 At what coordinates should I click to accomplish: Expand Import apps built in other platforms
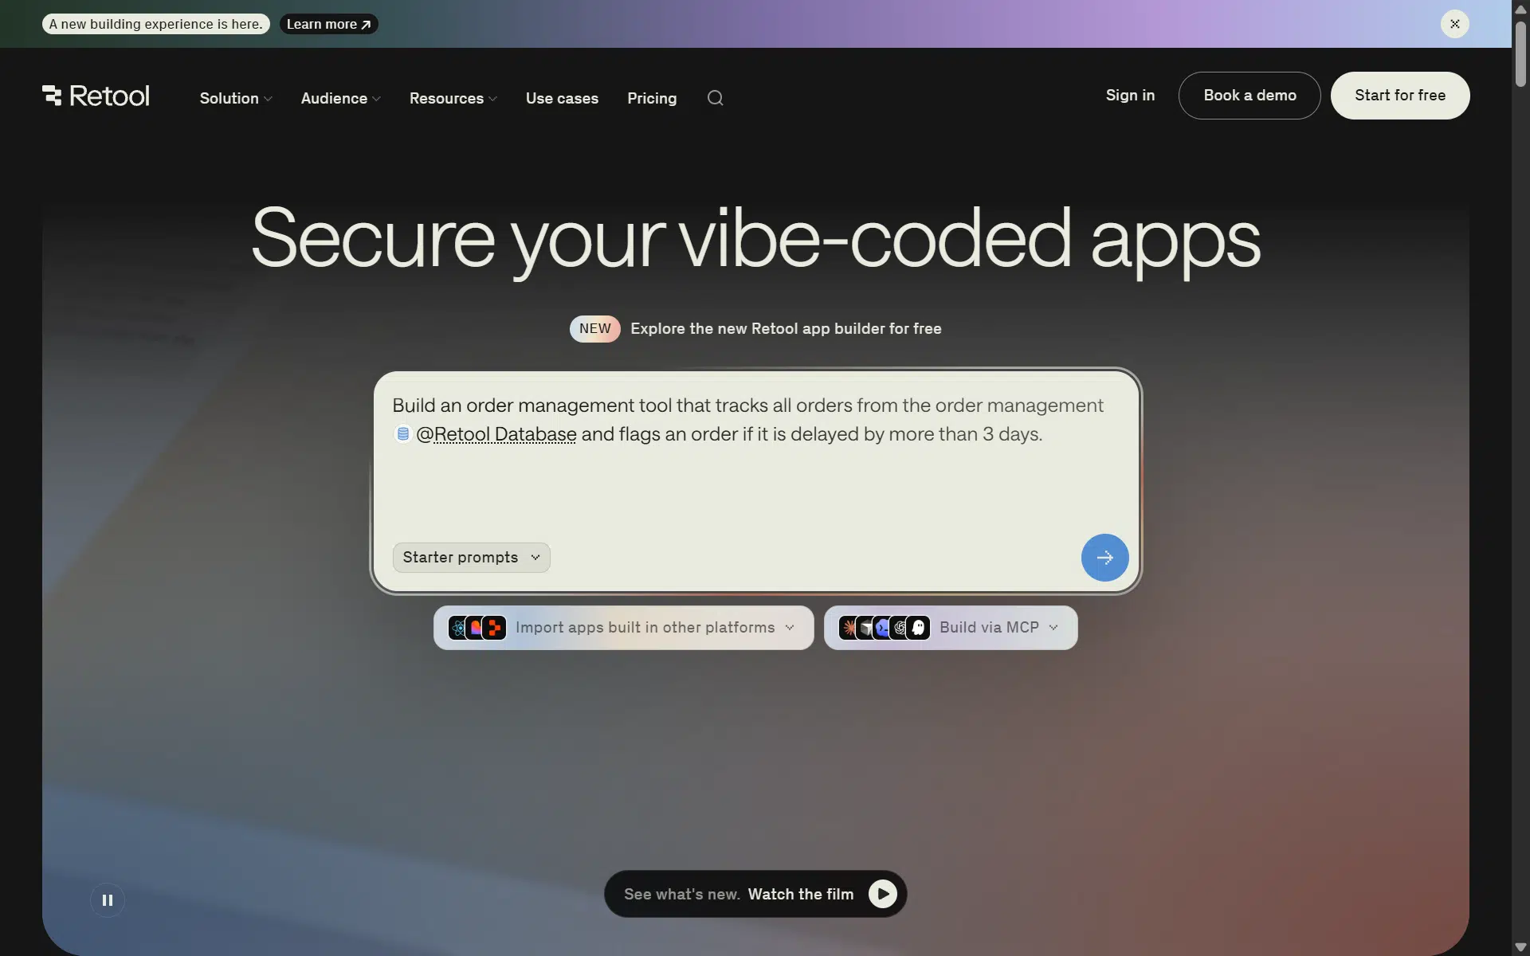pos(624,628)
